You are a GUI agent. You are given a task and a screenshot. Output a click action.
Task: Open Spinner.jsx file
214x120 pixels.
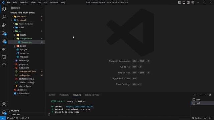coord(26,42)
